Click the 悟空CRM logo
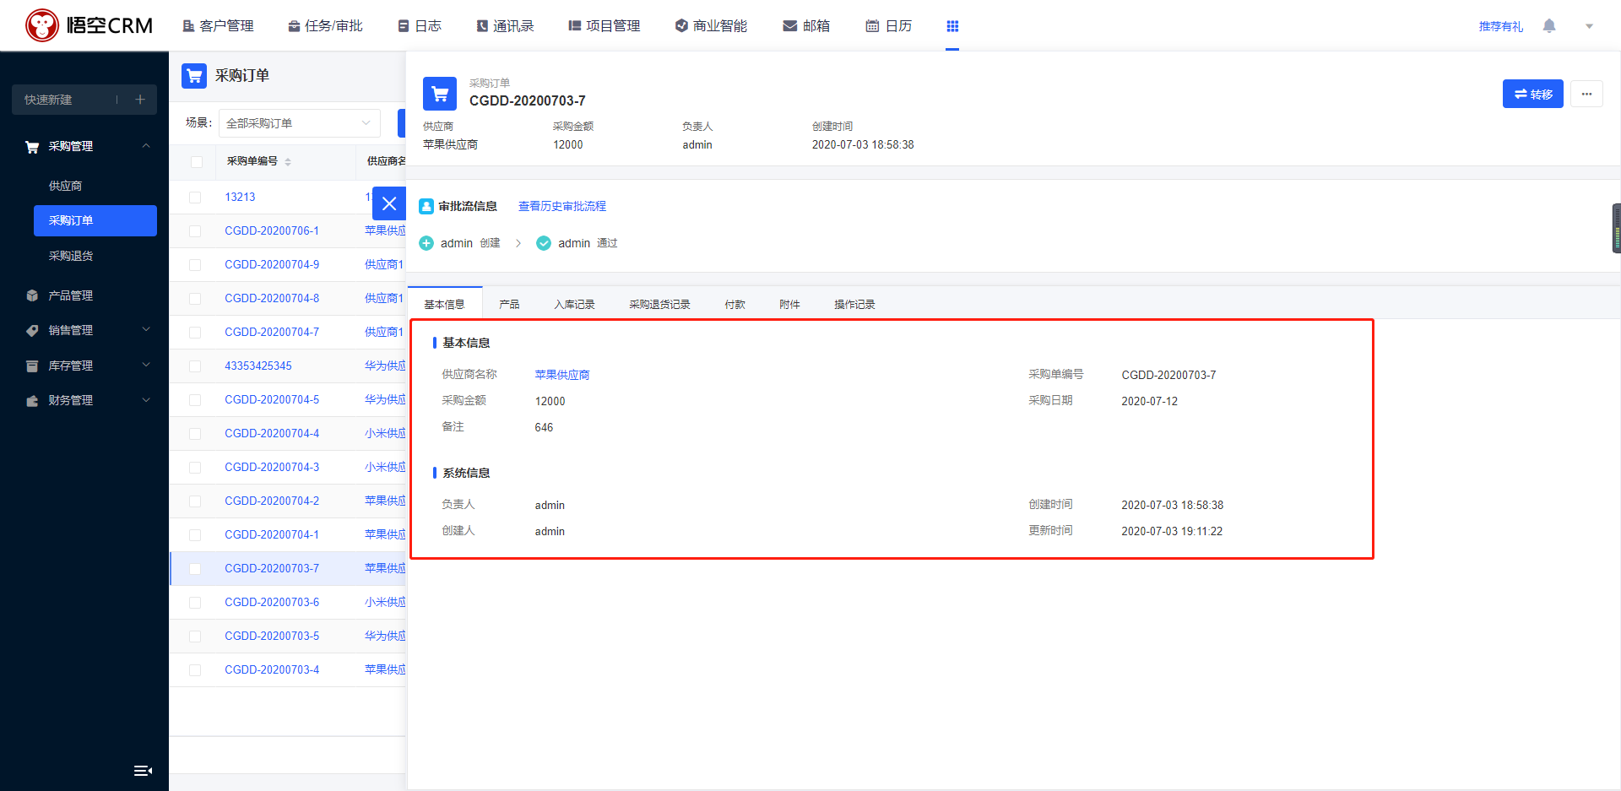This screenshot has width=1621, height=791. click(x=89, y=25)
